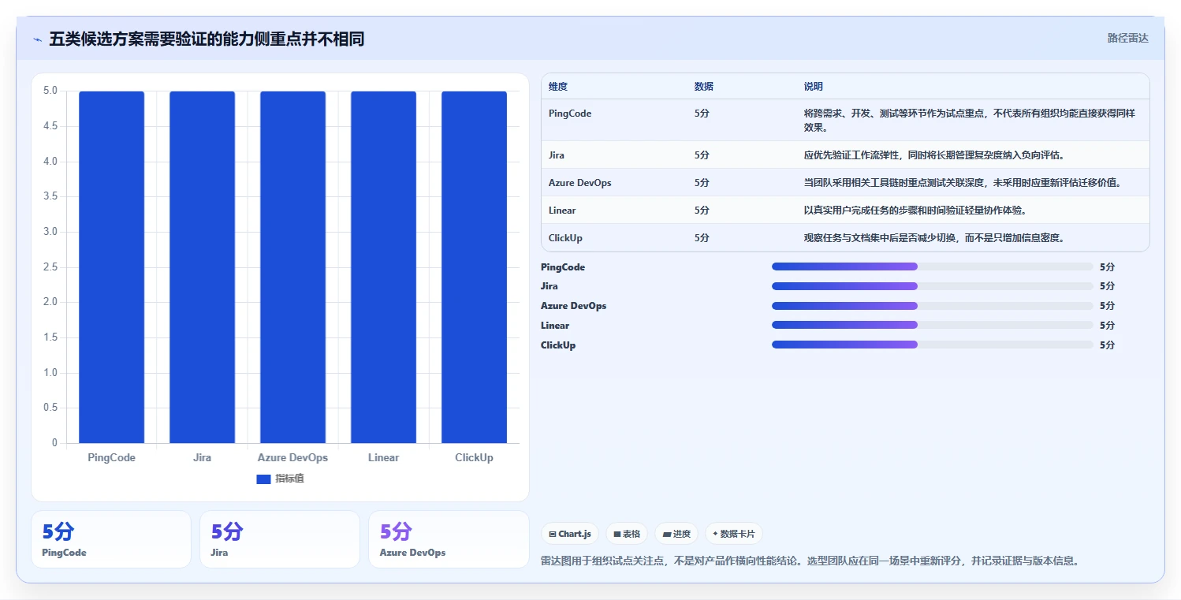The width and height of the screenshot is (1181, 600).
Task: Select the Azure DevOps cell in the table
Action: coord(580,183)
